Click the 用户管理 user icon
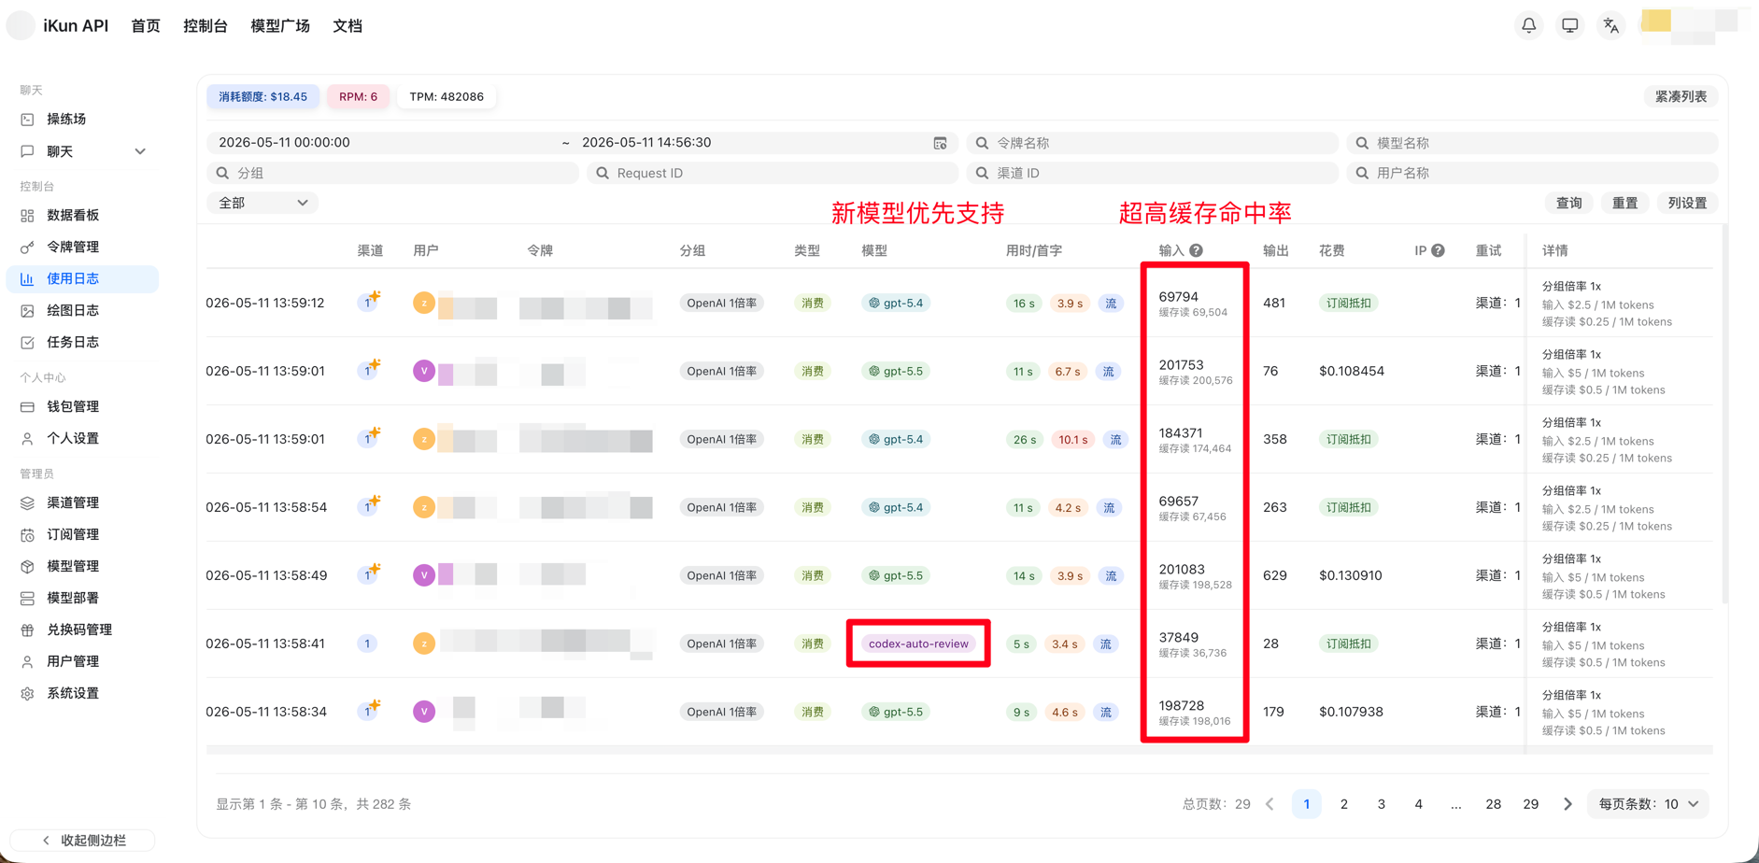The width and height of the screenshot is (1759, 863). click(27, 662)
